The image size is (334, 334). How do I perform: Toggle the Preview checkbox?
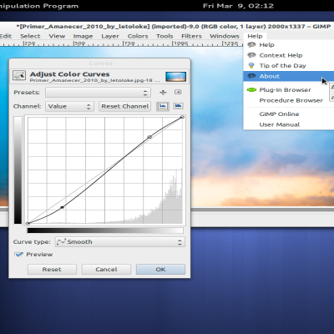coord(19,255)
